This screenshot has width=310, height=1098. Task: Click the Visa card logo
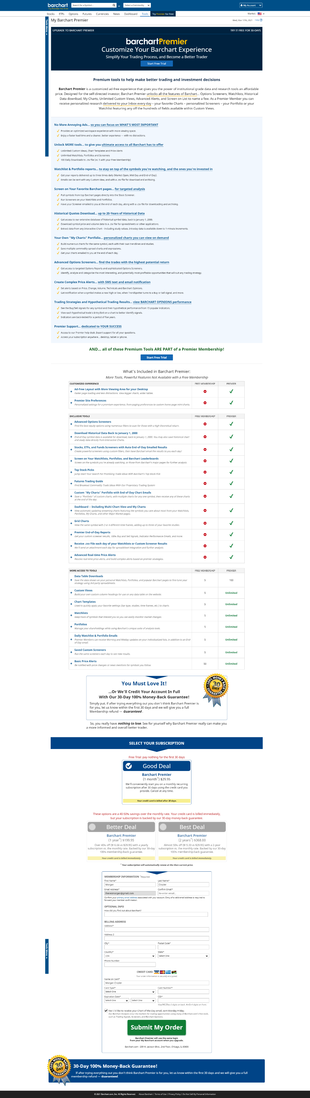click(156, 972)
